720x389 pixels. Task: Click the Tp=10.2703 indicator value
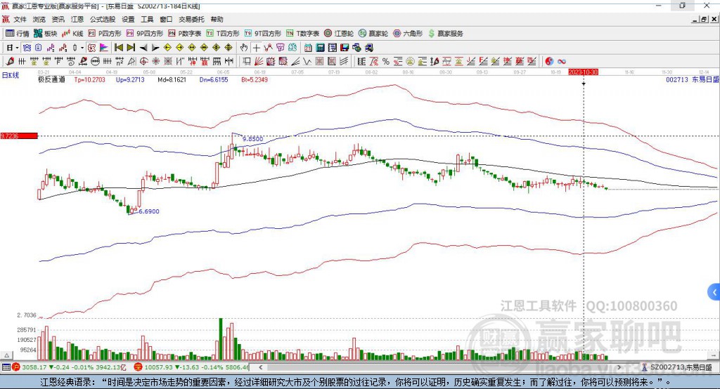[x=89, y=79]
